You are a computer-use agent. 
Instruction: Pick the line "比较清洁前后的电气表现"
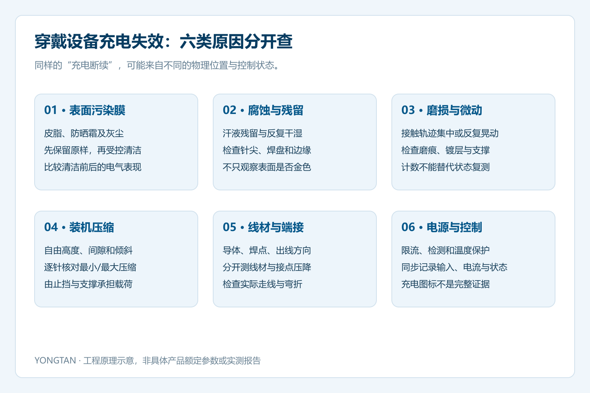[x=93, y=167]
